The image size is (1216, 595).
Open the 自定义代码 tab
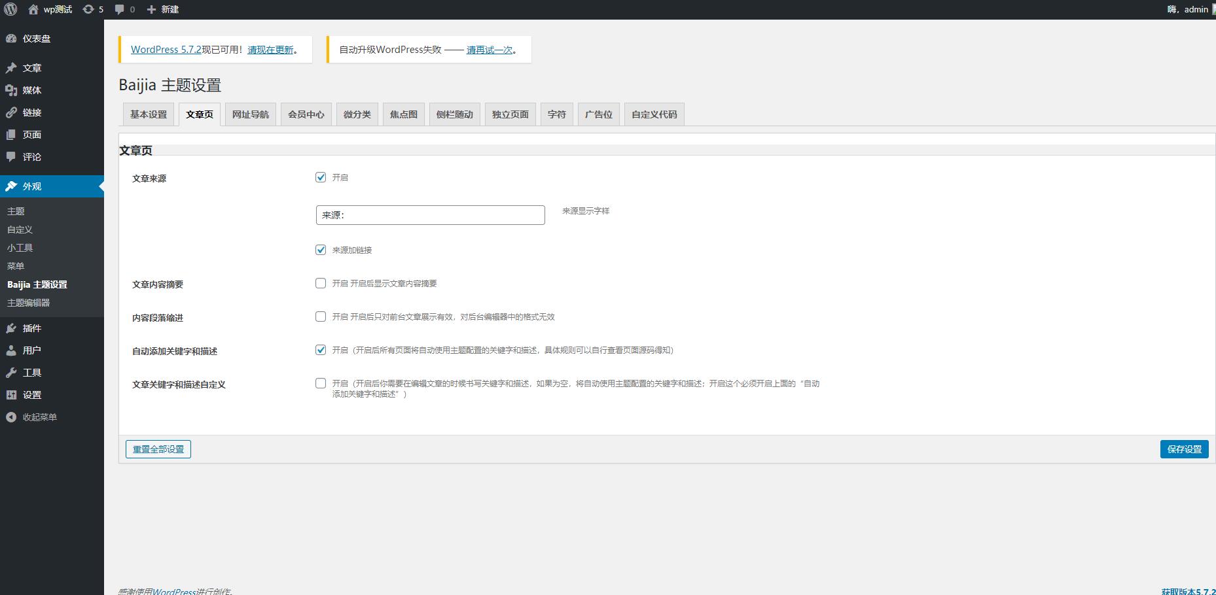654,114
